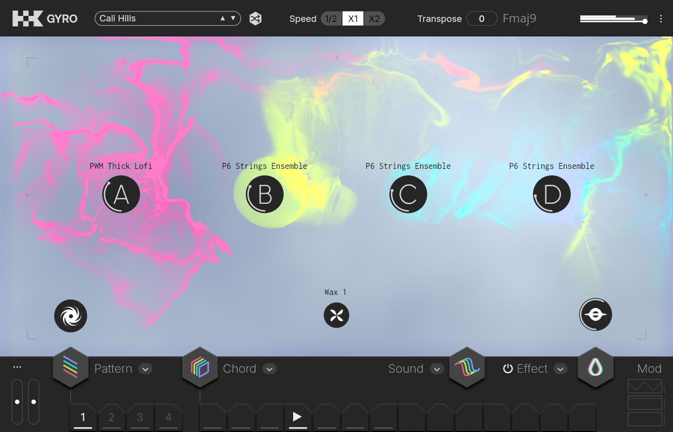Viewport: 673px width, 432px height.
Task: Click the Effect droplet hexagon icon
Action: (595, 368)
